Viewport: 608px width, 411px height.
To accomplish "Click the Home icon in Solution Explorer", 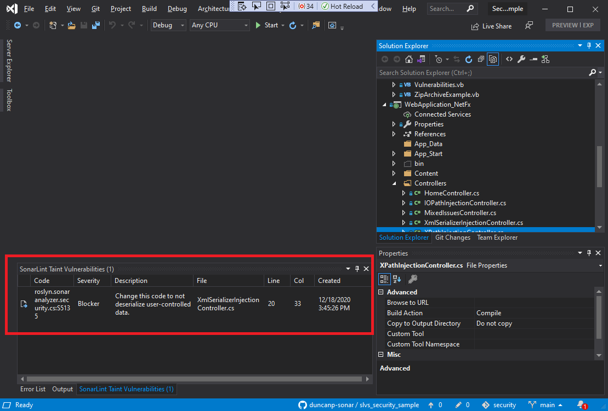I will pyautogui.click(x=409, y=59).
